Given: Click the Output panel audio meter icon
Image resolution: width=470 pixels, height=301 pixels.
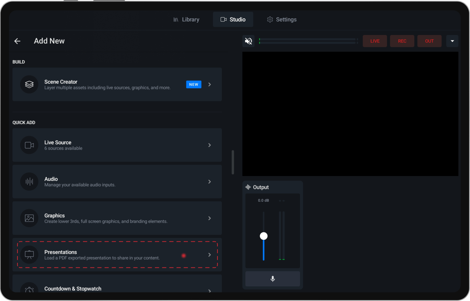Looking at the screenshot, I should tap(247, 187).
